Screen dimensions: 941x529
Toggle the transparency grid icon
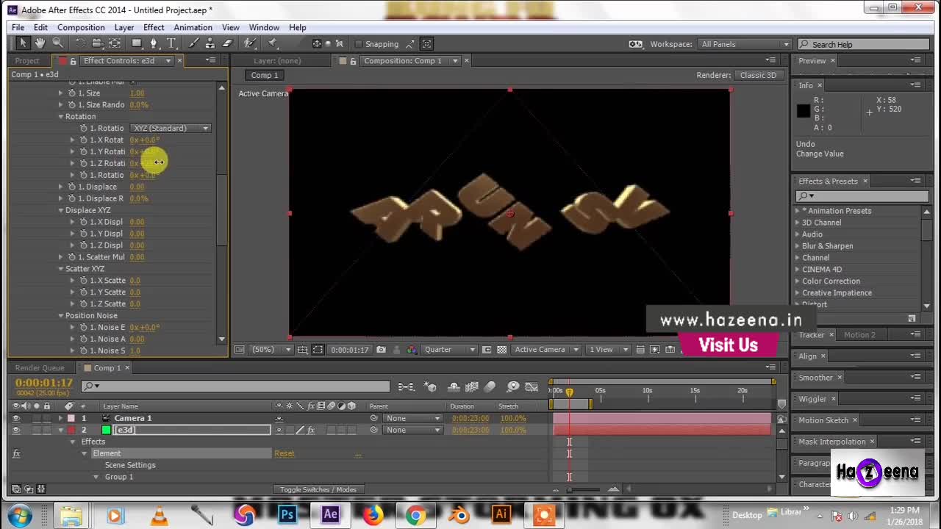click(x=502, y=350)
